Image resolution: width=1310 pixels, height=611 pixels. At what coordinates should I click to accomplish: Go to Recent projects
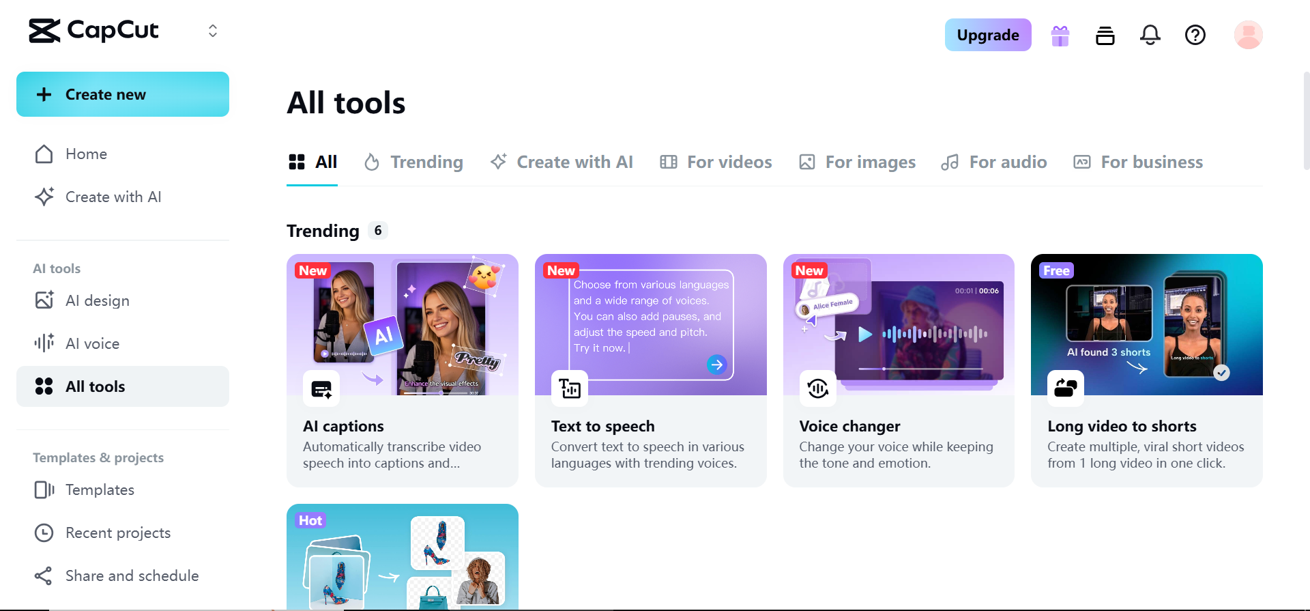(x=117, y=532)
